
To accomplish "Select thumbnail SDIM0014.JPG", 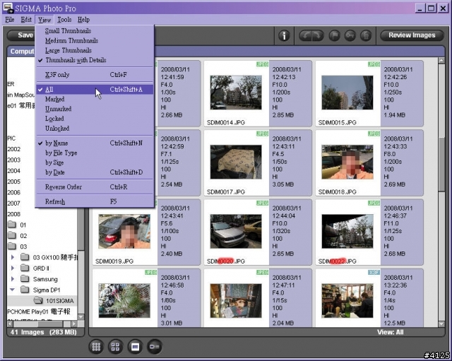I will 236,93.
